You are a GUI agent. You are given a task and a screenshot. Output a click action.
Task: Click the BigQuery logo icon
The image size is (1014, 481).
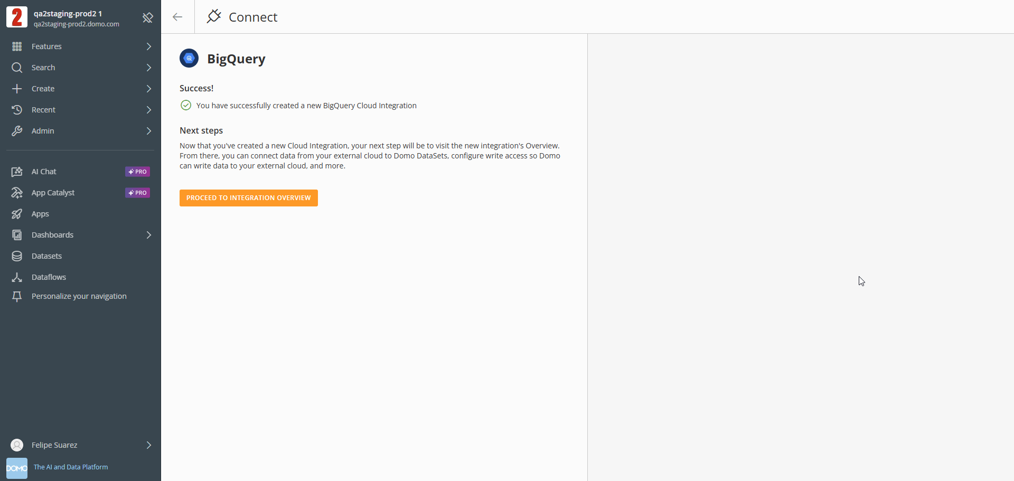coord(189,58)
